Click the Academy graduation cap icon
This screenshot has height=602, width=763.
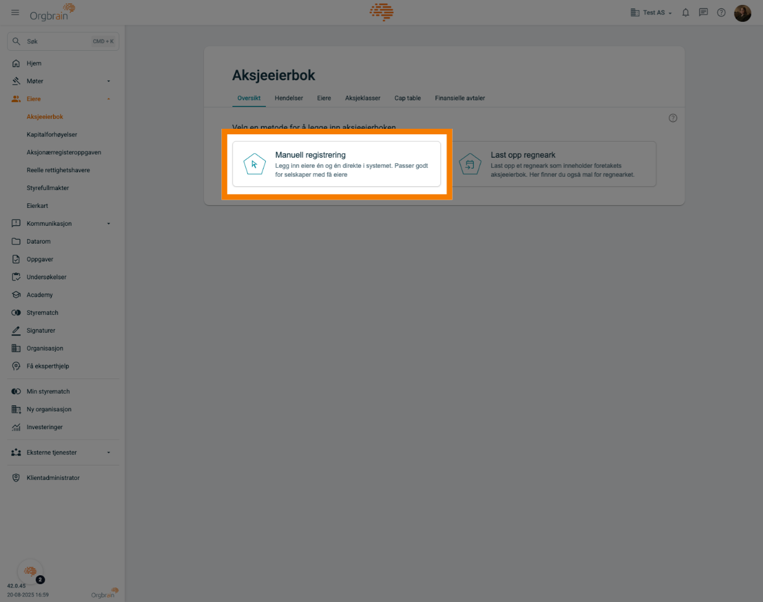point(16,295)
